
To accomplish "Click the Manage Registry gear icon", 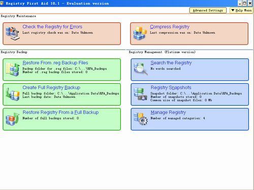I will 141,119.
